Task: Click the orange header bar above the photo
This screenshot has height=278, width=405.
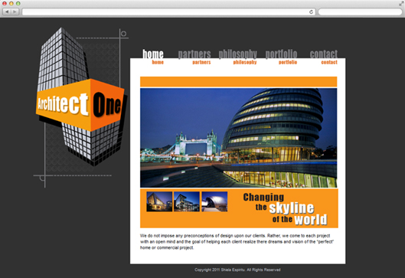Action: tap(238, 82)
